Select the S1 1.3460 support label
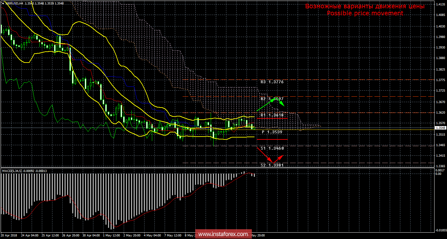 point(272,148)
